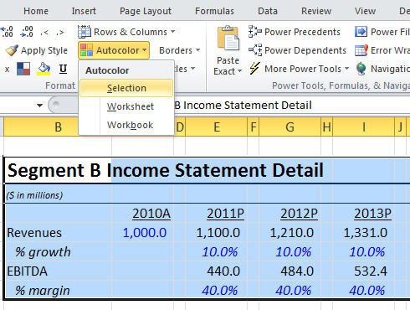Click the Error Wrap icon
This screenshot has height=310, width=410.
coord(361,50)
